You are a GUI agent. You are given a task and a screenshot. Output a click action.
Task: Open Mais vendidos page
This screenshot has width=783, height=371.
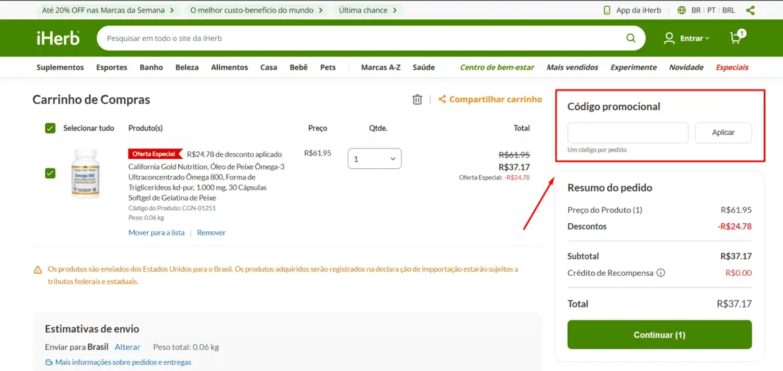tap(572, 68)
